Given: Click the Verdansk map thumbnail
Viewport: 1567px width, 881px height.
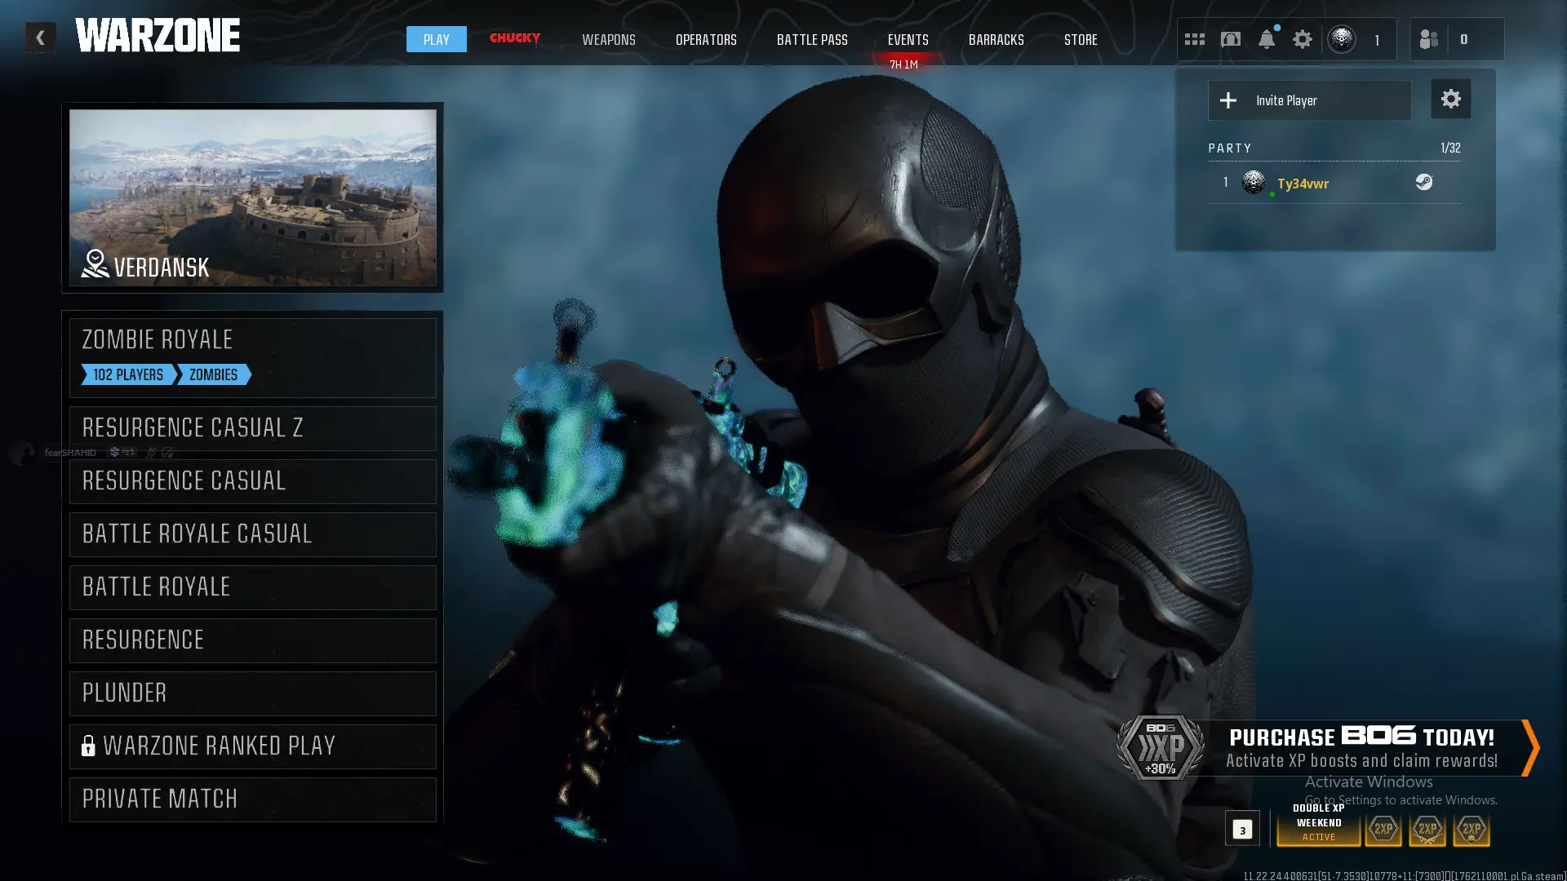Looking at the screenshot, I should click(253, 197).
